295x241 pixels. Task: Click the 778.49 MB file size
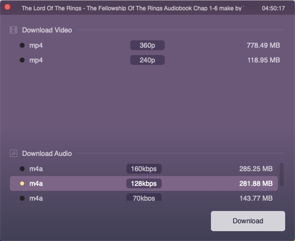(264, 45)
